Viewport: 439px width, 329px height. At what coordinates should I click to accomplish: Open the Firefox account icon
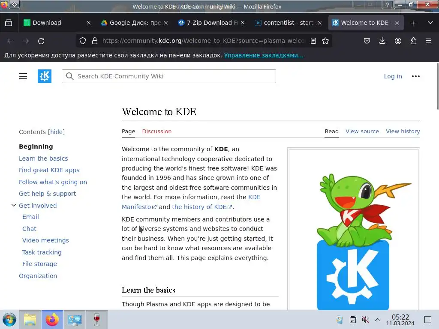pyautogui.click(x=398, y=41)
